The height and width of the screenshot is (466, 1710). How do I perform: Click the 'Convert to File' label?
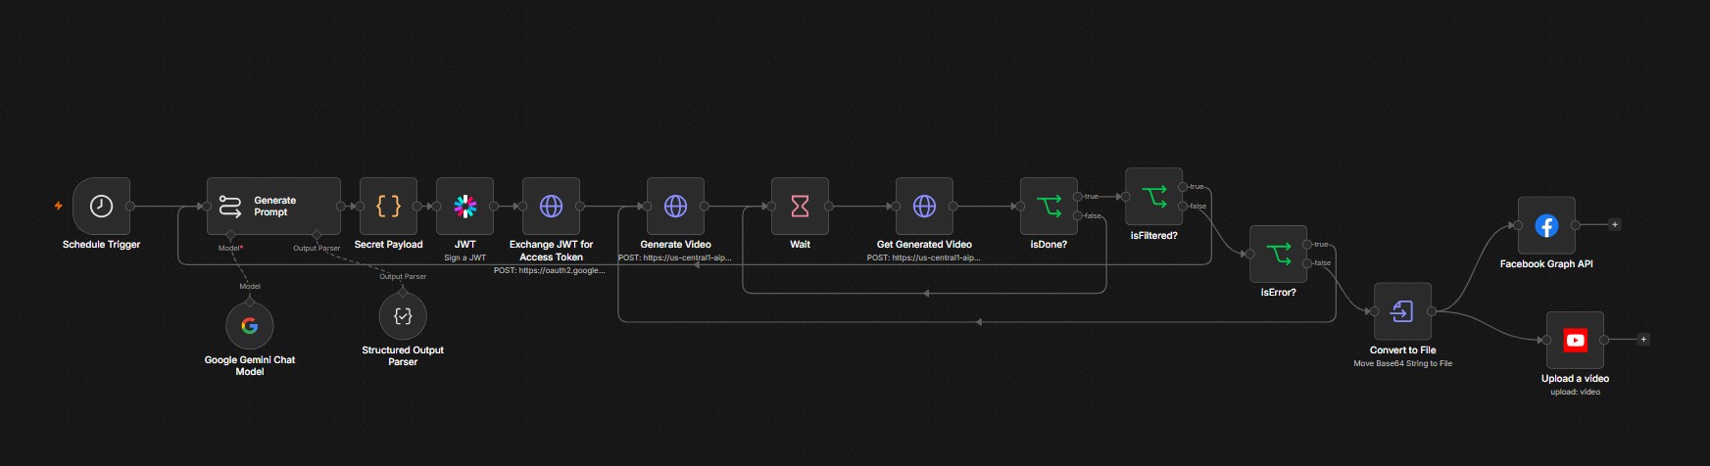[x=1402, y=350]
